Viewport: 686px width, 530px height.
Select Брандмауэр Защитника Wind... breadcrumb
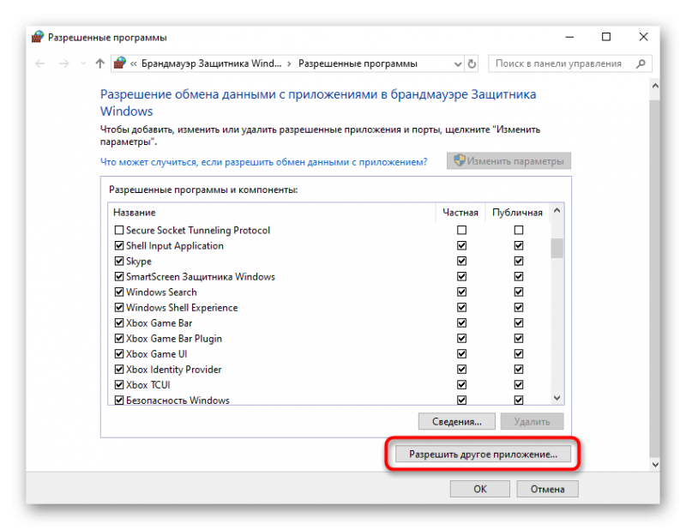211,64
